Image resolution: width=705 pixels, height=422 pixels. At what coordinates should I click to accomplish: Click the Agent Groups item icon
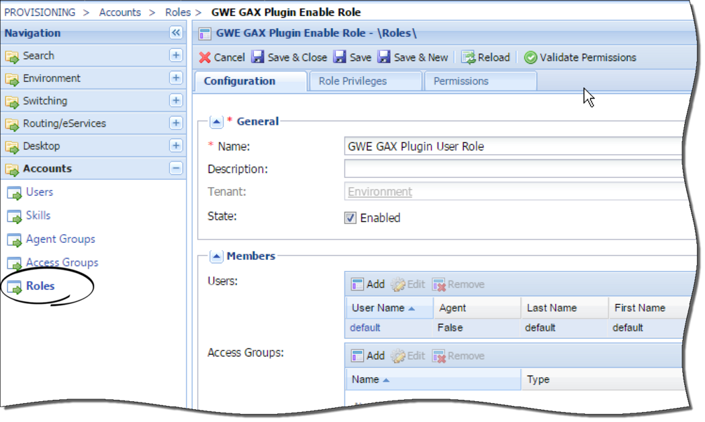14,240
